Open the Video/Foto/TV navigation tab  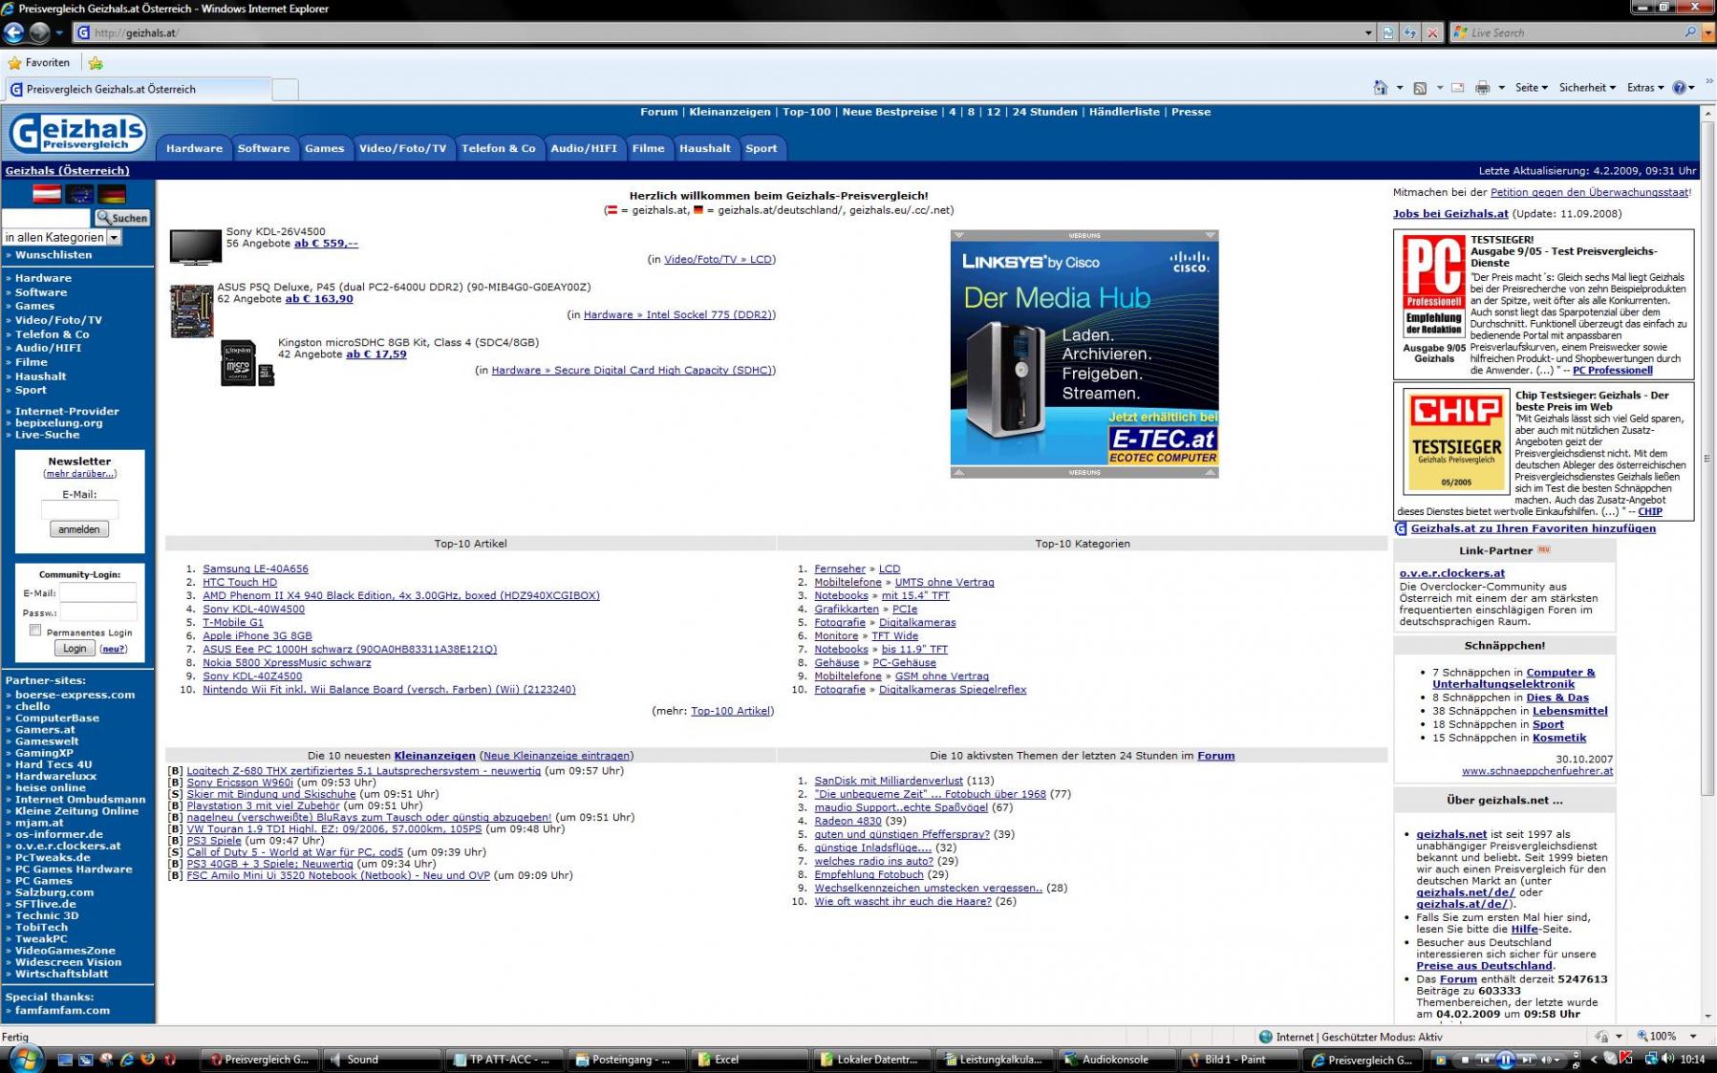pos(402,148)
